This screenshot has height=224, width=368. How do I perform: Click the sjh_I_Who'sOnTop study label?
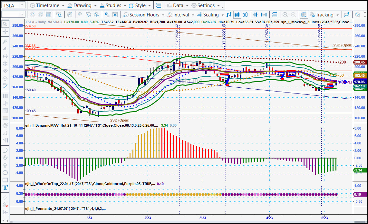[x=90, y=184]
